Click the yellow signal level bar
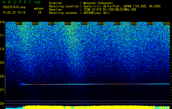This screenshot has width=172, height=109. pyautogui.click(x=97, y=107)
